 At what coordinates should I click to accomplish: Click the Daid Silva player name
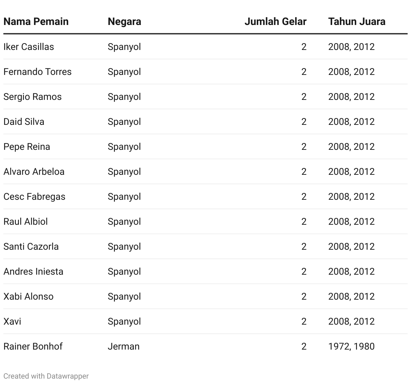pyautogui.click(x=24, y=121)
